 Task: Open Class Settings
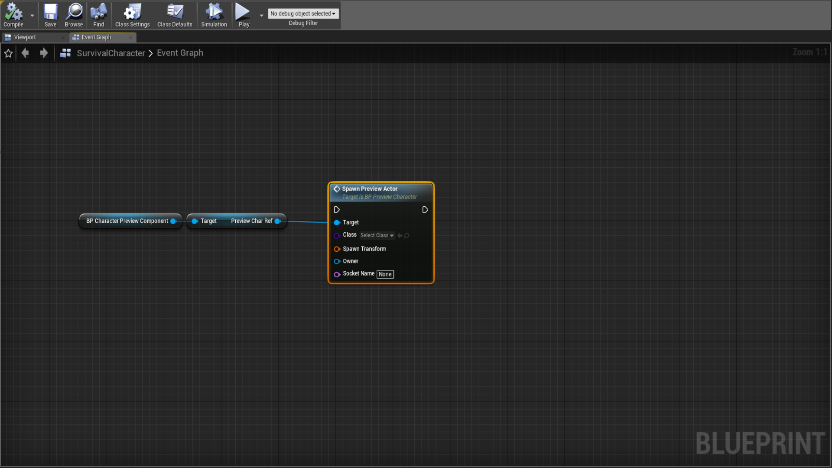click(132, 15)
